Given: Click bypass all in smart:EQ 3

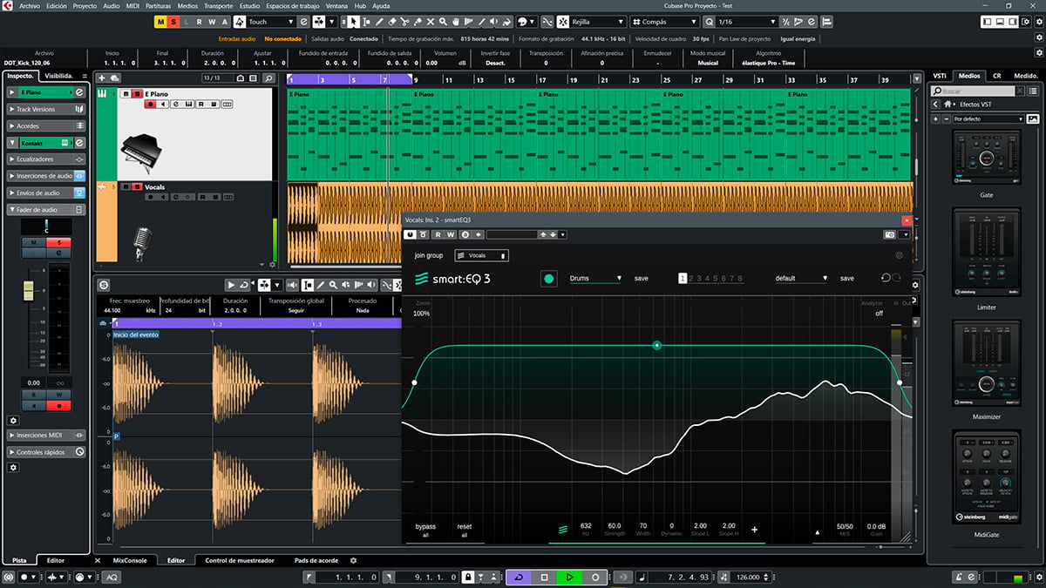Looking at the screenshot, I should pos(425,531).
